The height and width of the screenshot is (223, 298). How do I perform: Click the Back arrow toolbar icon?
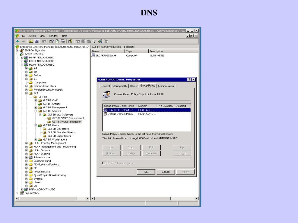click(18, 41)
